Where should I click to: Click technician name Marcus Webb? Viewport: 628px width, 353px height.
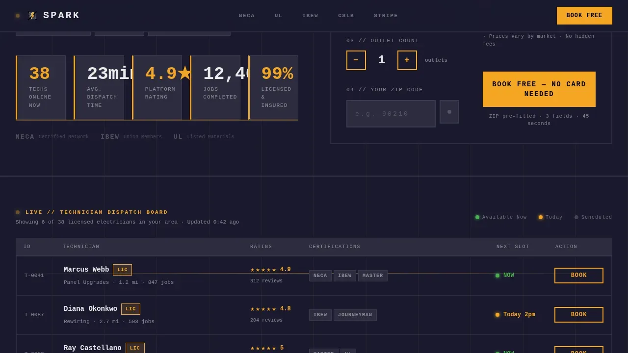pyautogui.click(x=86, y=270)
